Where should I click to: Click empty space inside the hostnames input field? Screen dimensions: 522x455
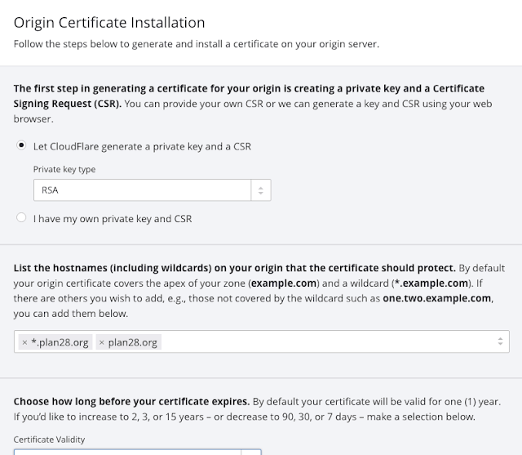pos(326,342)
